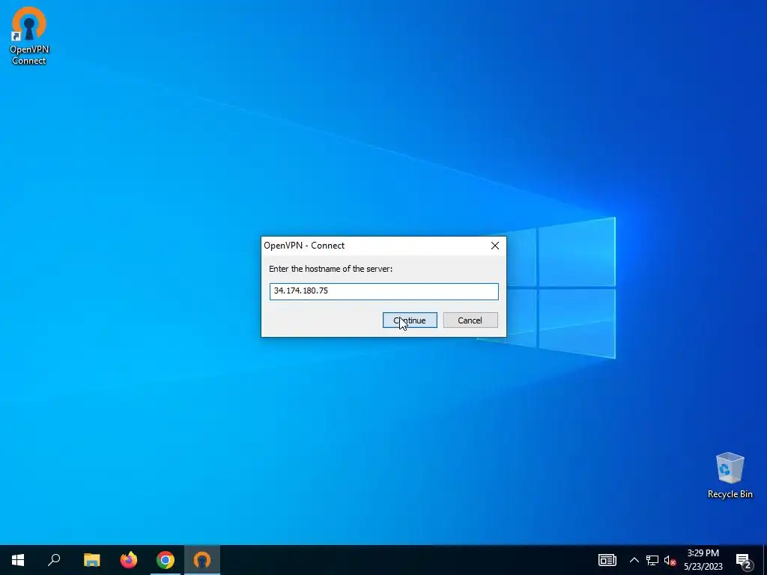Viewport: 767px width, 575px height.
Task: Open the clock showing 3:29 PM
Action: (x=703, y=560)
